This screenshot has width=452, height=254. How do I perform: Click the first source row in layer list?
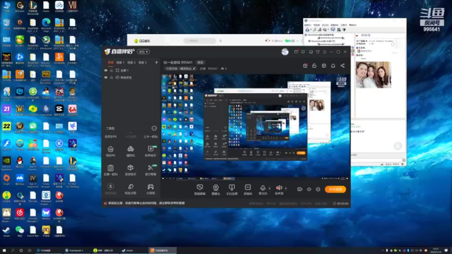point(131,70)
